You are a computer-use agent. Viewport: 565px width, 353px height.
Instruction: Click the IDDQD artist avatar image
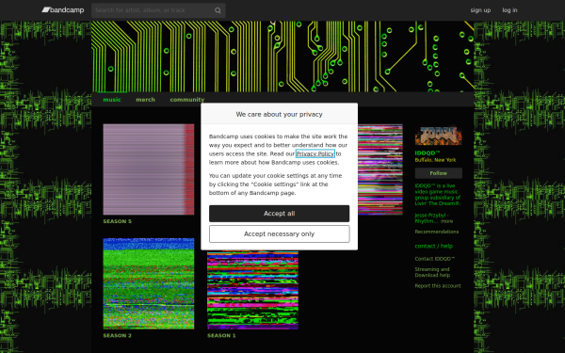coord(438,136)
